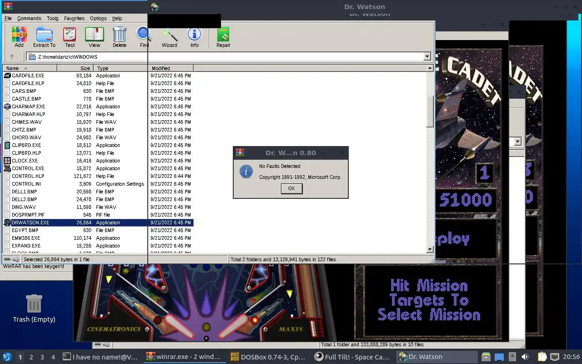Select the CARS.BMP file row
Screen dimensions: 582x364
click(x=98, y=91)
